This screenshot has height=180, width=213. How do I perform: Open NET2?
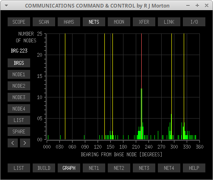[x=119, y=168]
